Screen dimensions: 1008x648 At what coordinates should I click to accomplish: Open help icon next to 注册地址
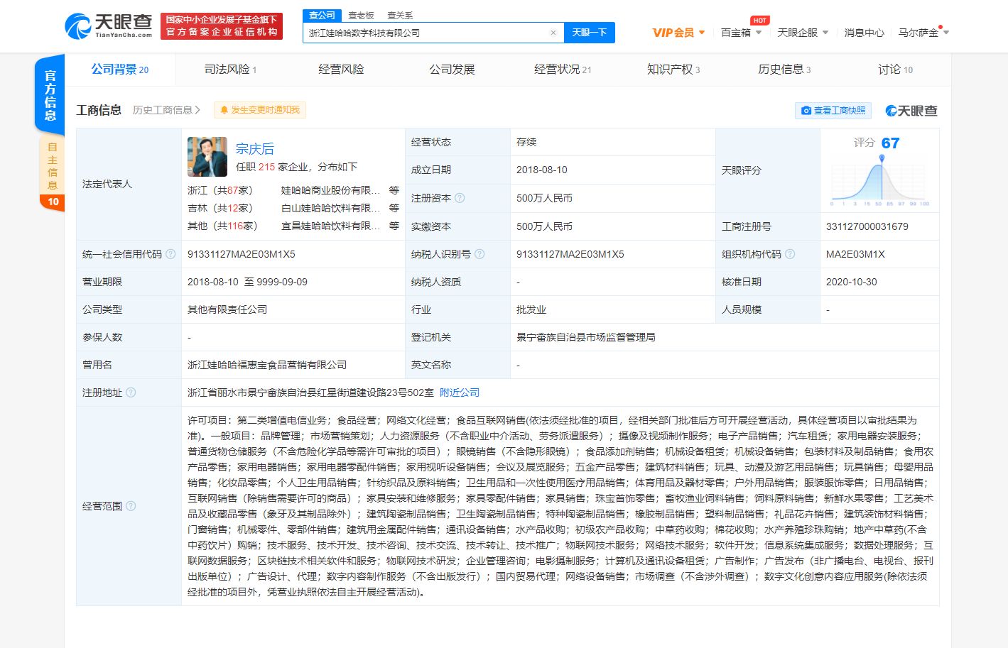[131, 392]
